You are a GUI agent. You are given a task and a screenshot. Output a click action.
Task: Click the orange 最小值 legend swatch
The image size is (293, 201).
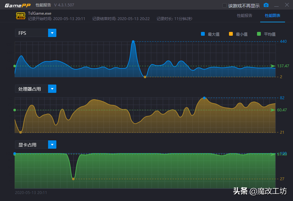pyautogui.click(x=231, y=34)
